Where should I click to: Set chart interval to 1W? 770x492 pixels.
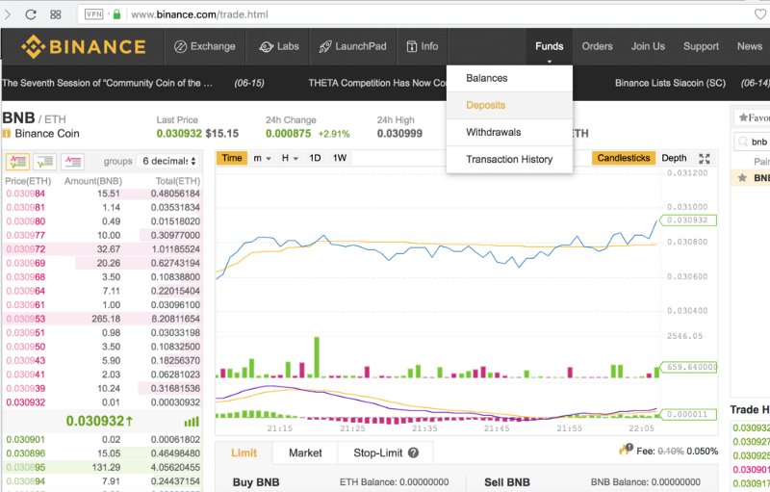tap(340, 158)
